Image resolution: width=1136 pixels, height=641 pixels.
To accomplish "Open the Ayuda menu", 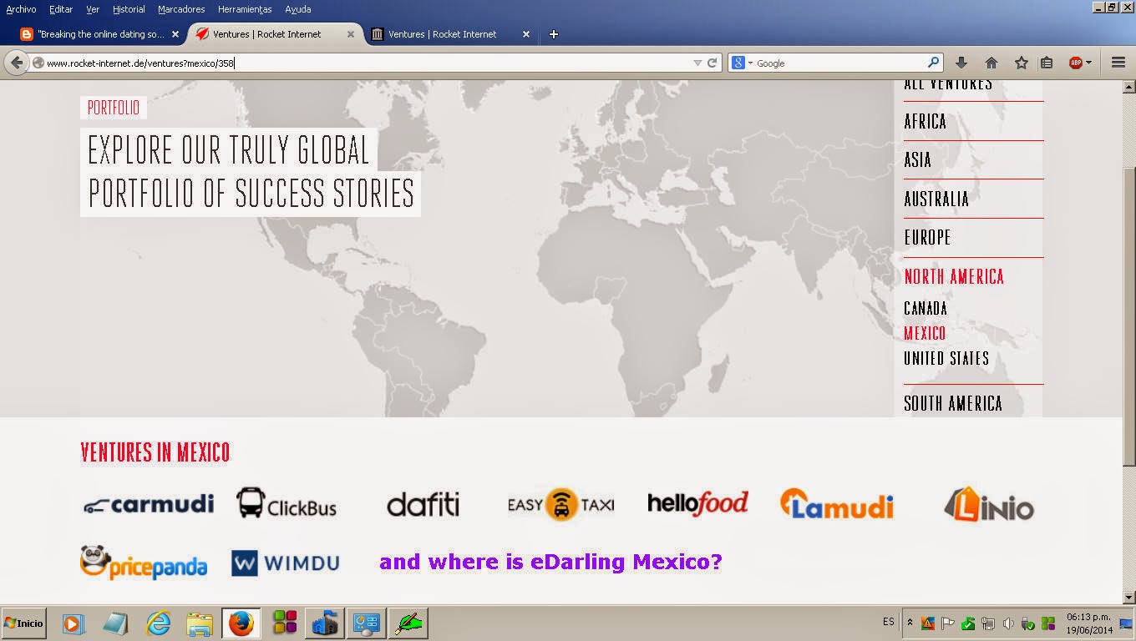I will pyautogui.click(x=298, y=9).
